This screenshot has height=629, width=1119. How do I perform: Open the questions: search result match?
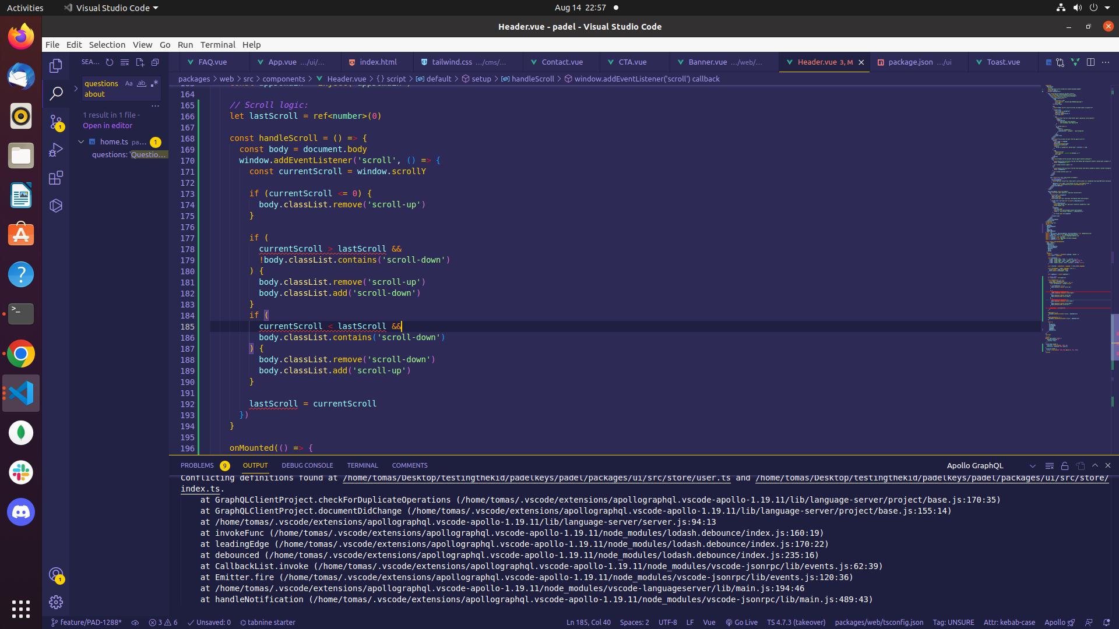point(129,154)
